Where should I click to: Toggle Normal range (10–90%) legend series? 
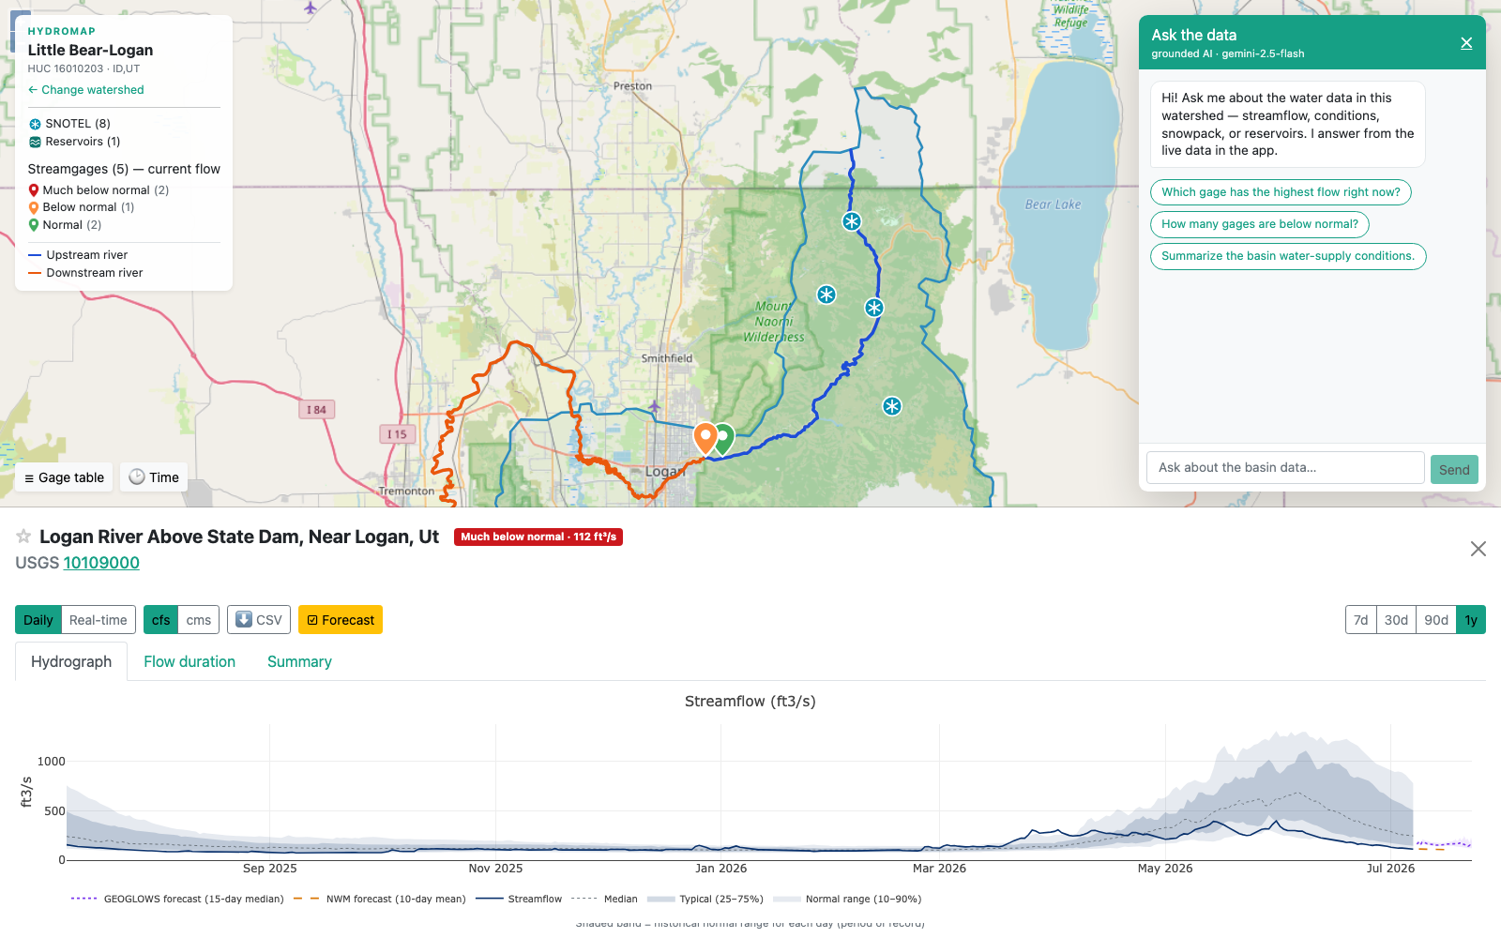tap(847, 899)
